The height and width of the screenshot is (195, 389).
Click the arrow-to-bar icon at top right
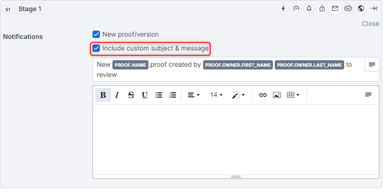click(374, 9)
